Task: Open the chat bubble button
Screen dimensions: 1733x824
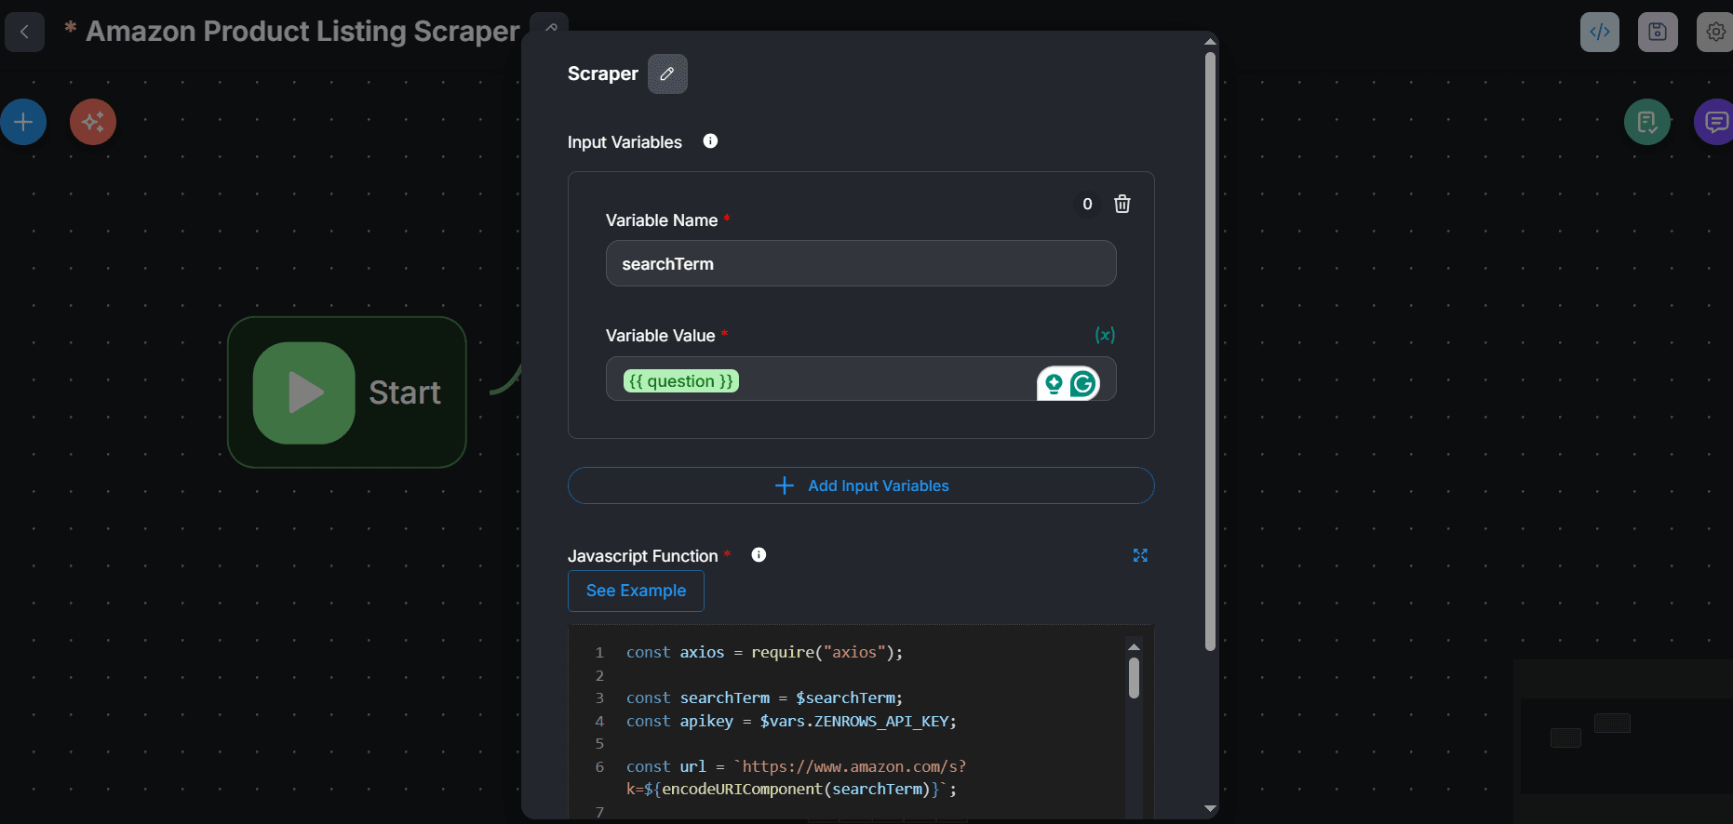Action: [x=1715, y=122]
